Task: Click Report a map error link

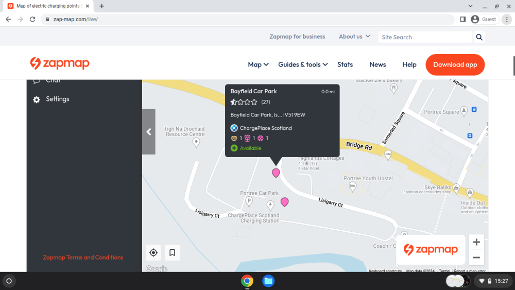Action: [x=470, y=270]
